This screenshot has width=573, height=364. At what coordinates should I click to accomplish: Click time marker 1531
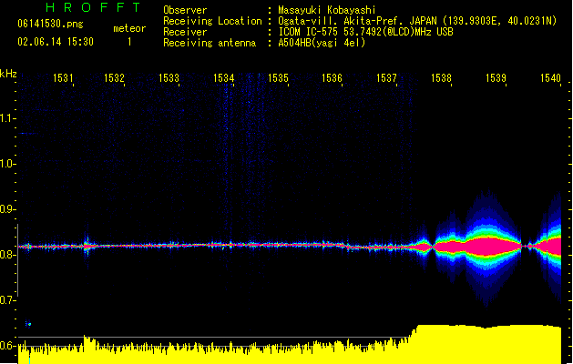click(x=63, y=78)
